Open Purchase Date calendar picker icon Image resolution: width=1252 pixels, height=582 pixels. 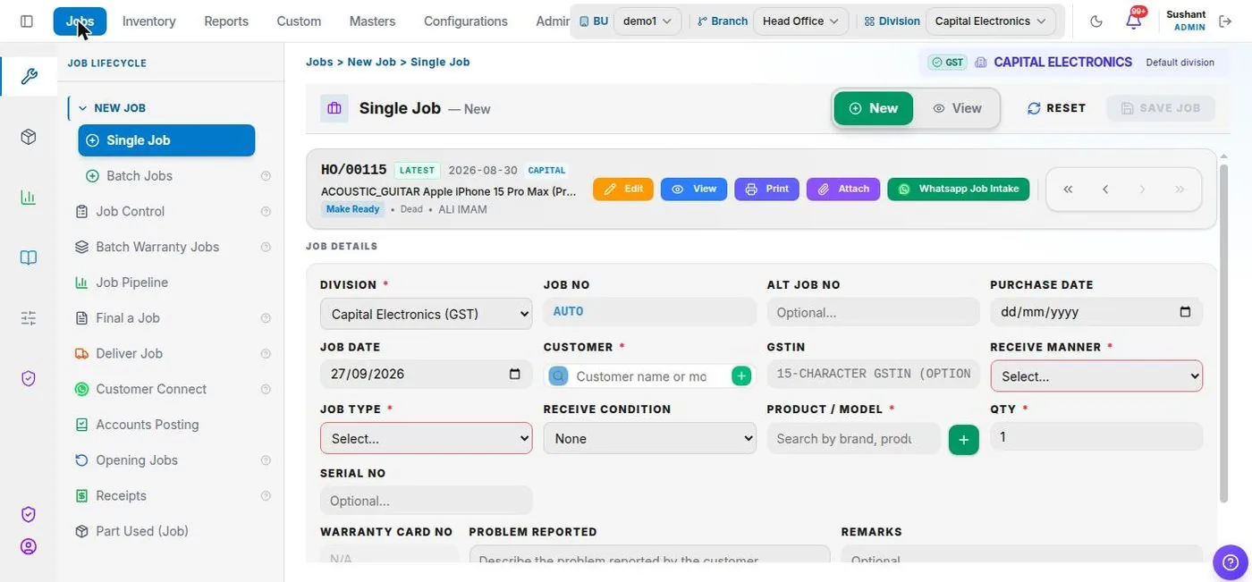(x=1185, y=312)
